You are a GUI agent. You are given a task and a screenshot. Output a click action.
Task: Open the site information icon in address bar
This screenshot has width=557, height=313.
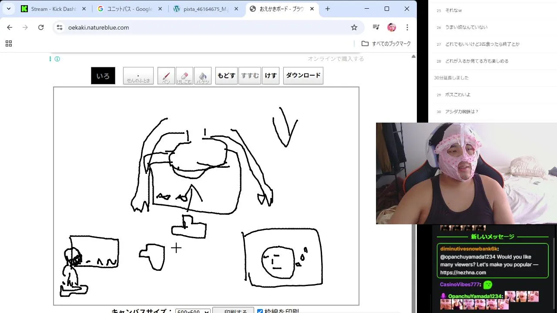point(60,27)
